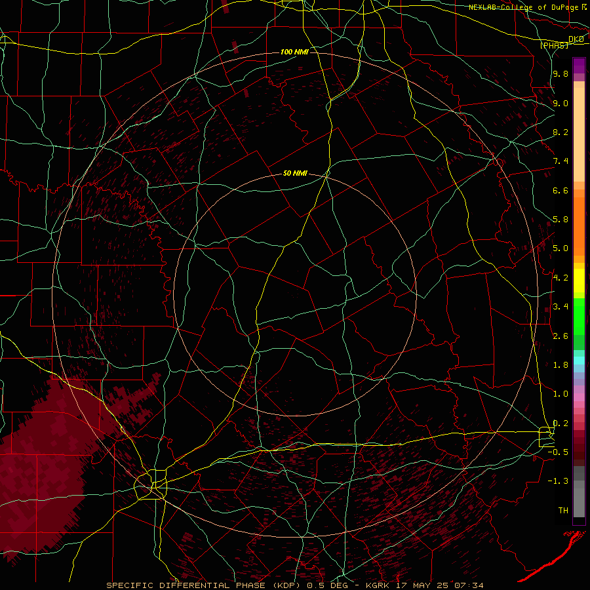Click the 6.6 value on the legend
The width and height of the screenshot is (590, 590).
tap(560, 190)
